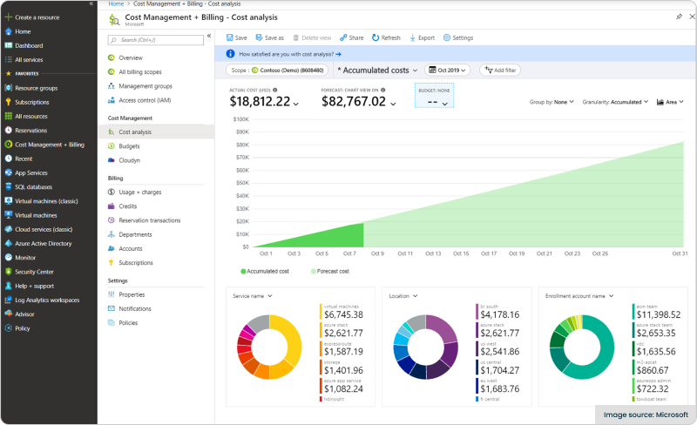Click the Save toolbar button
The image size is (697, 425).
point(236,37)
